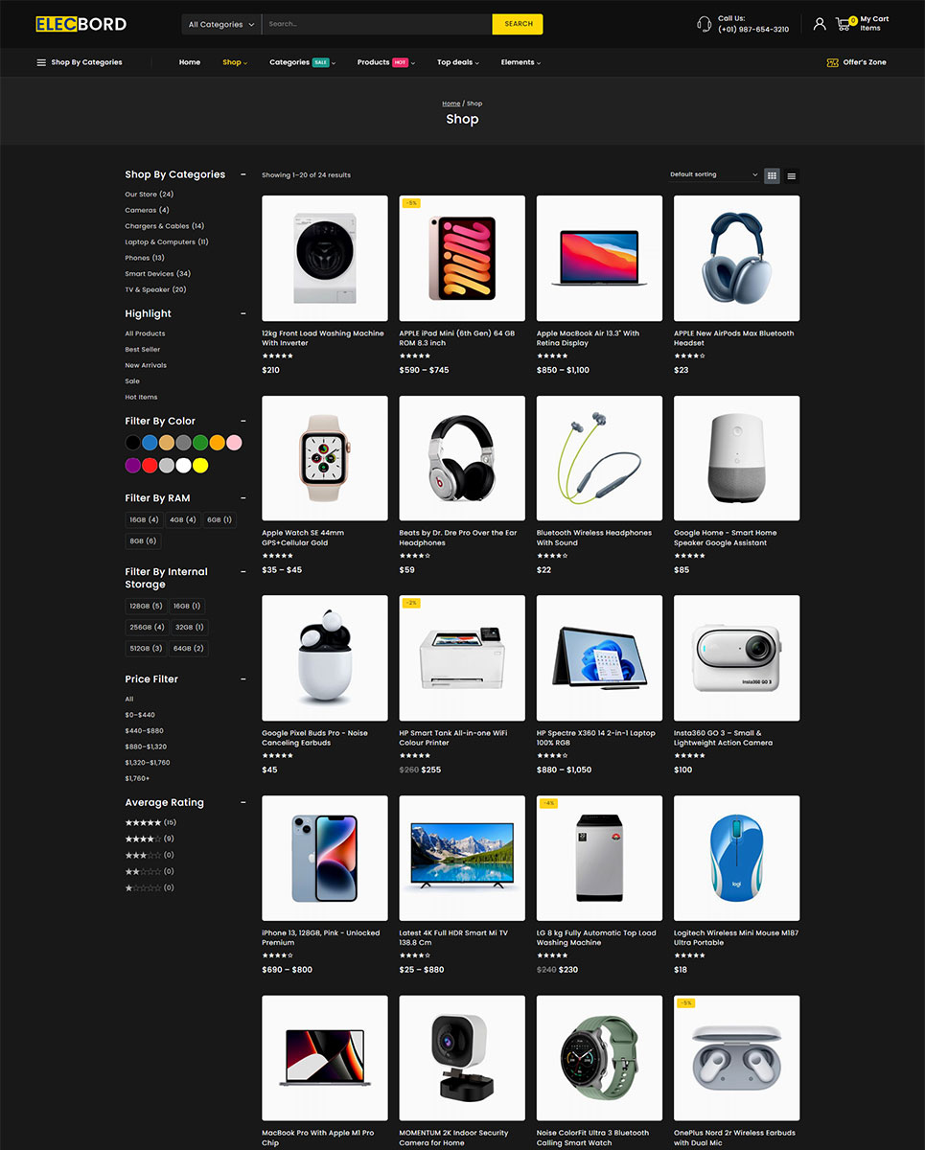Viewport: 925px width, 1150px height.
Task: Click the user account icon
Action: (820, 23)
